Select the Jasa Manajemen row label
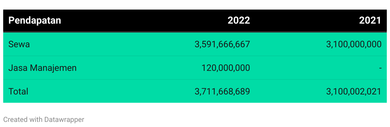This screenshot has width=390, height=127. click(43, 68)
